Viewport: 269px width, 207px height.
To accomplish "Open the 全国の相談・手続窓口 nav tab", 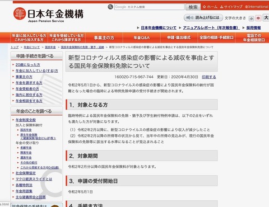I will coord(216,37).
